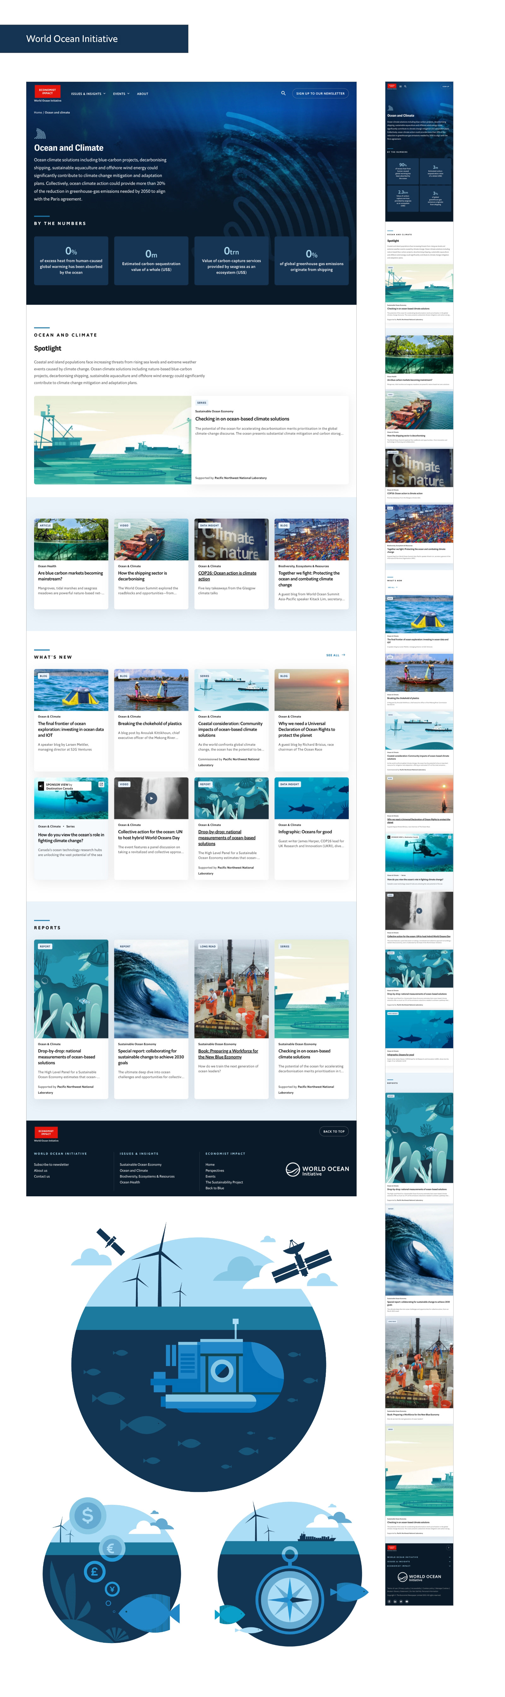Image resolution: width=505 pixels, height=1697 pixels.
Task: Open About us footer link
Action: click(41, 1171)
